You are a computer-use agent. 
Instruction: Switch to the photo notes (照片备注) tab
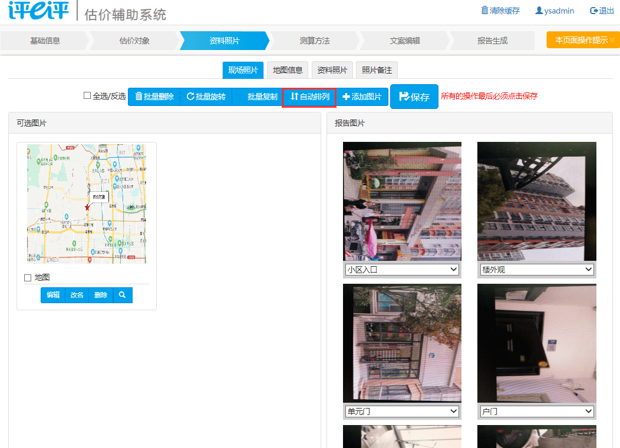click(x=377, y=70)
